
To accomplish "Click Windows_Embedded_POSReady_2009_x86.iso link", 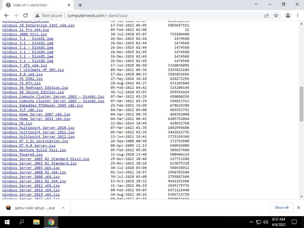I will [x=43, y=105].
